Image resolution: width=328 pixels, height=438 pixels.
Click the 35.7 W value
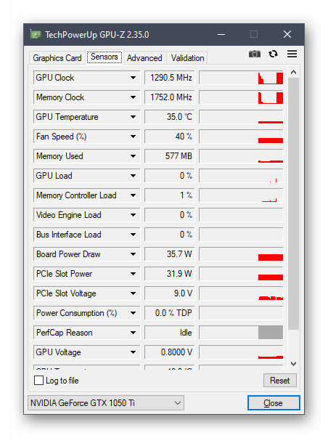point(170,254)
